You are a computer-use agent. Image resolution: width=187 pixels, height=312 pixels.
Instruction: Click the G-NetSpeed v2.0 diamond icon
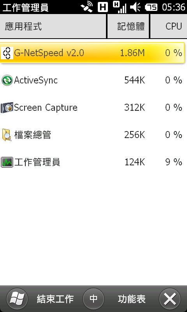coord(7,53)
